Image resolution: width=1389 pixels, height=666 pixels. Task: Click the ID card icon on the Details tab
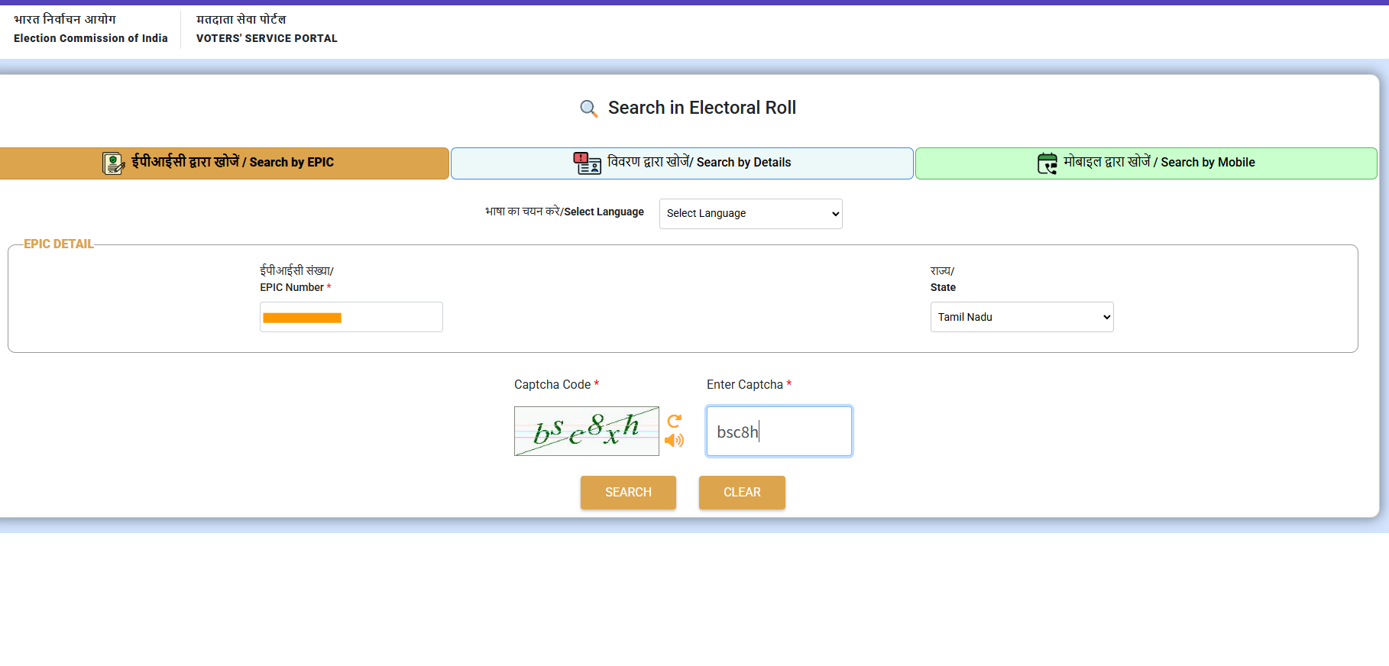pos(587,163)
